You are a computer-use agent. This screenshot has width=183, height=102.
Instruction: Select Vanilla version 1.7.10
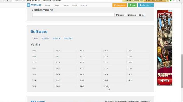(90, 56)
